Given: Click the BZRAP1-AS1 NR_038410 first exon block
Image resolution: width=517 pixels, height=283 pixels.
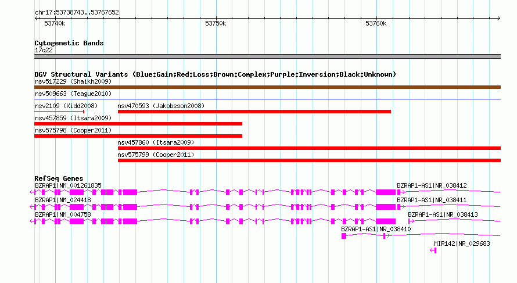Looking at the screenshot, I should pyautogui.click(x=344, y=236).
